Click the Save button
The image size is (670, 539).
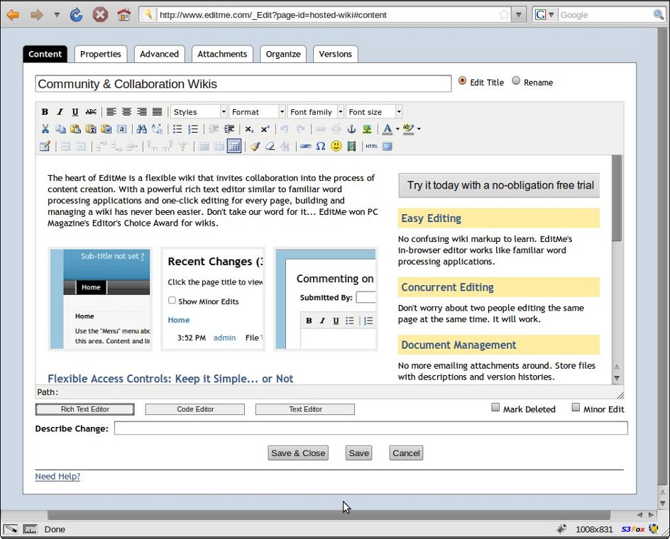[358, 453]
